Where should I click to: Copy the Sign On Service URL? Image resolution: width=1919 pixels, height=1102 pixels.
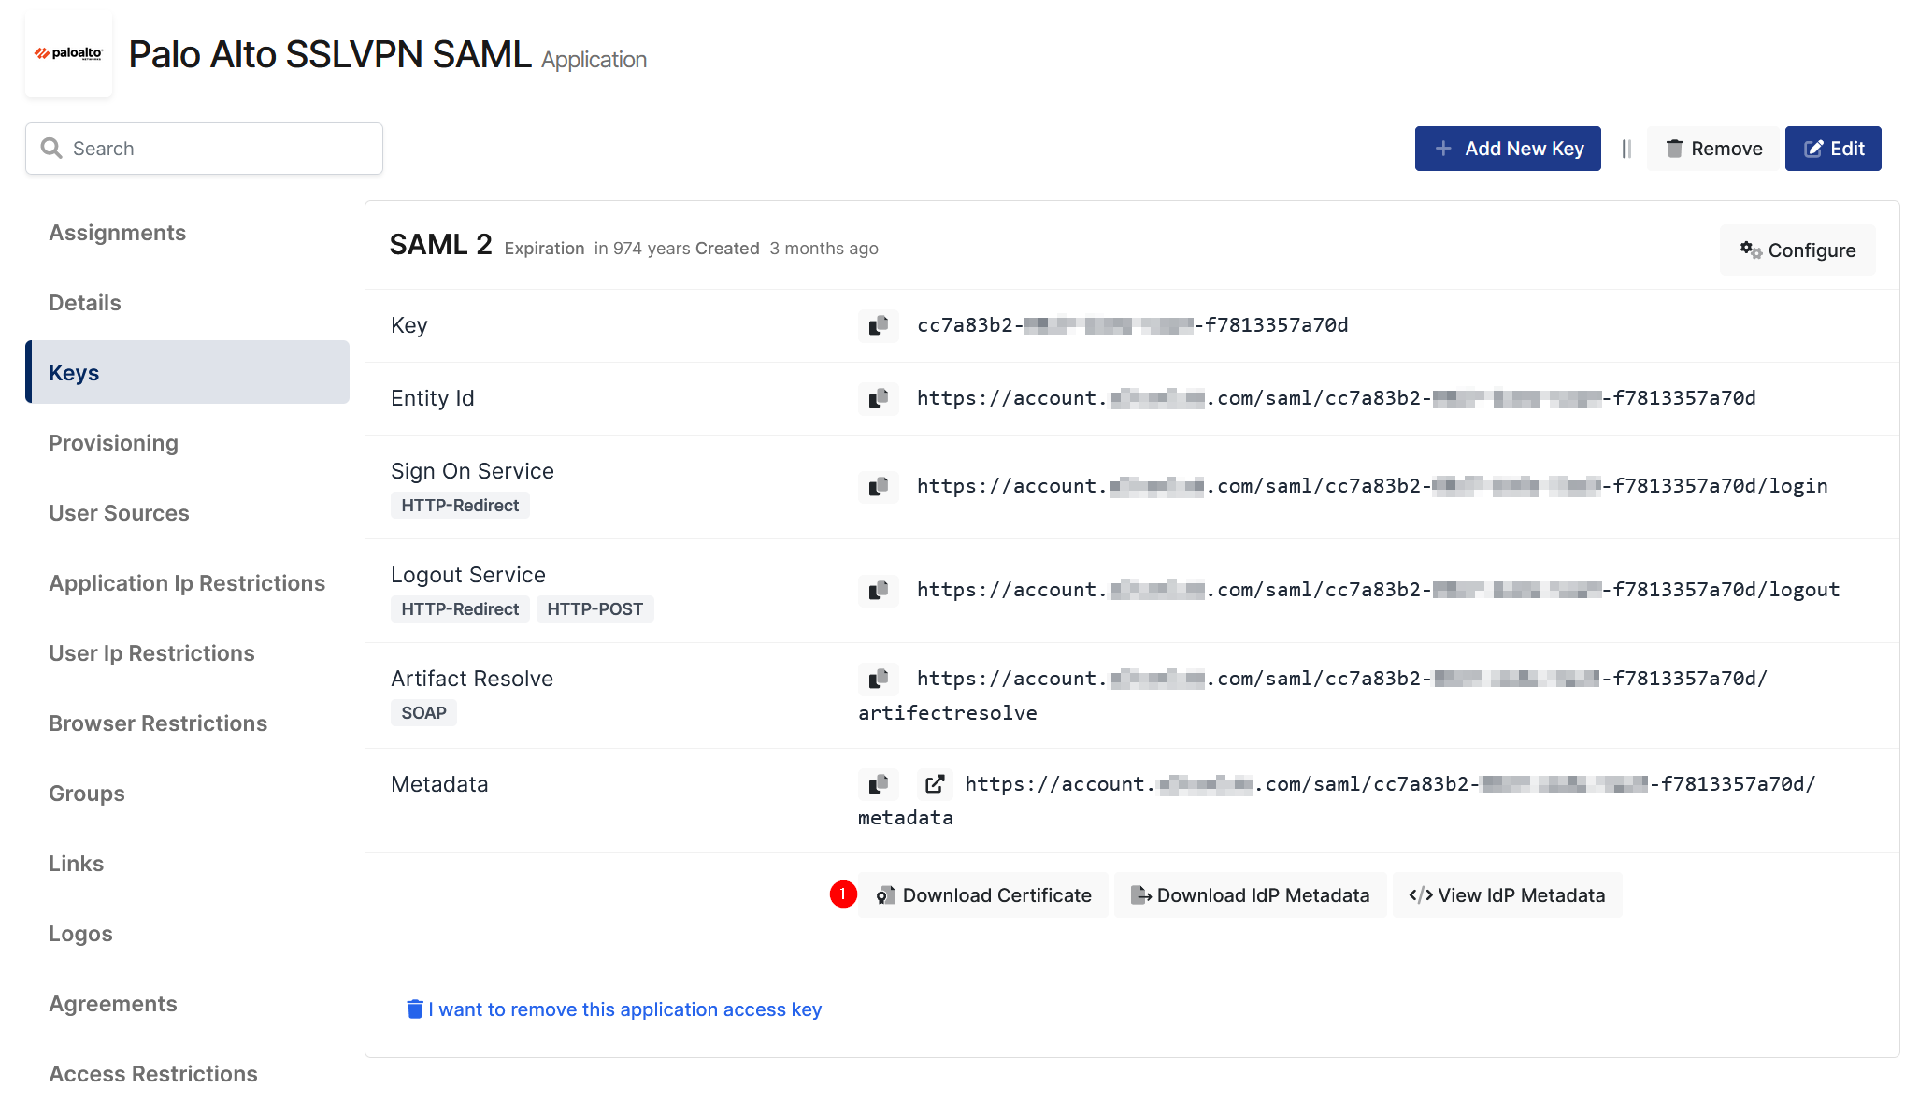point(878,486)
